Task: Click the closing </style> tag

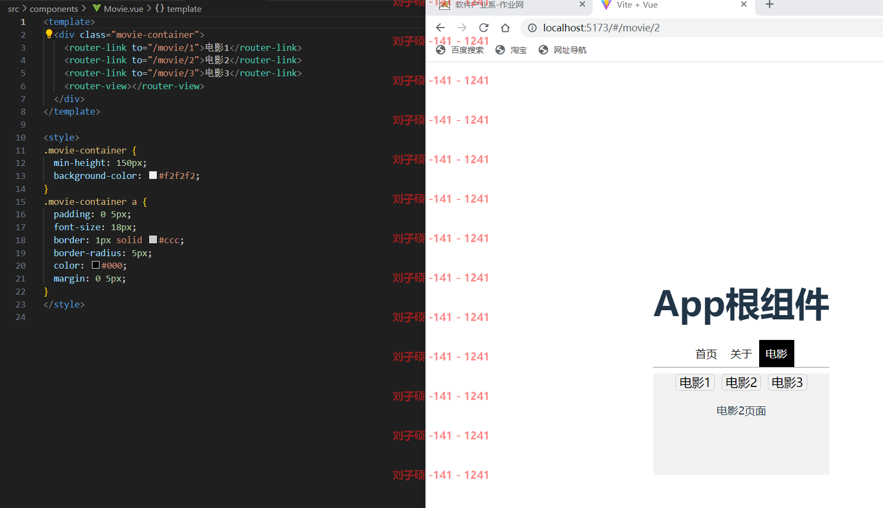Action: point(64,304)
